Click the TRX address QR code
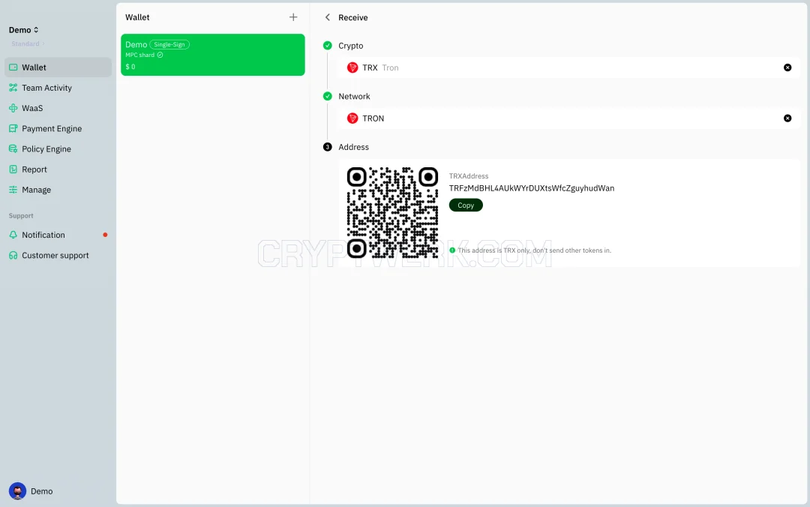This screenshot has width=810, height=507. 392,212
